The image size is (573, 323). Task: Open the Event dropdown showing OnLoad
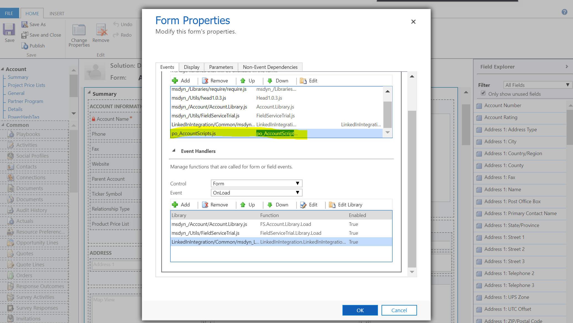pos(256,193)
